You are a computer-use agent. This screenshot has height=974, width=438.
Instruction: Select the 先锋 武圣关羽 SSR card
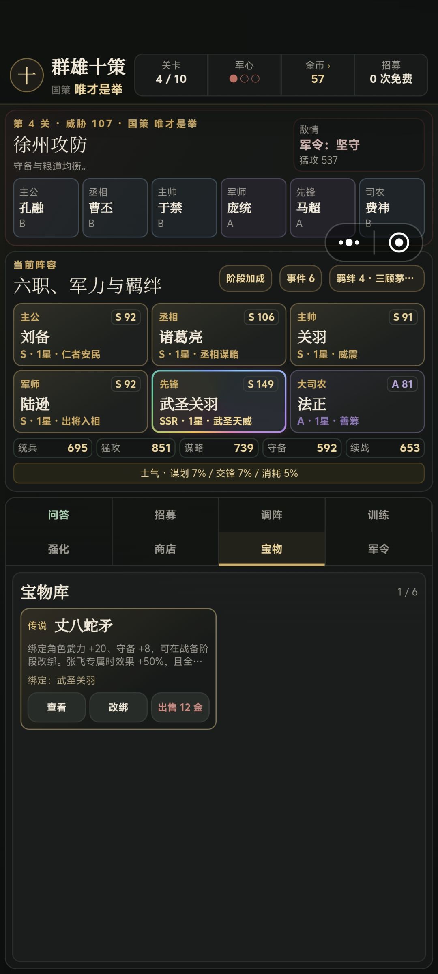(x=219, y=401)
